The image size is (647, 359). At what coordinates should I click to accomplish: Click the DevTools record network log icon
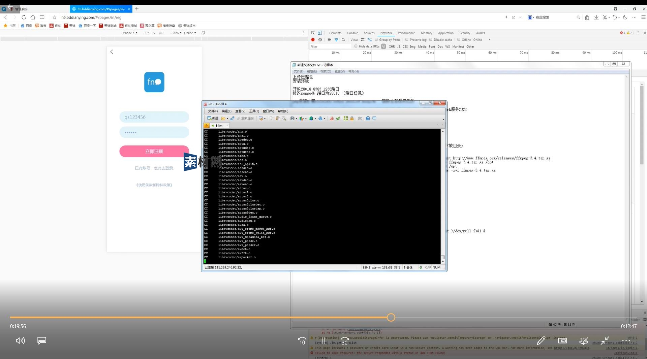[313, 40]
